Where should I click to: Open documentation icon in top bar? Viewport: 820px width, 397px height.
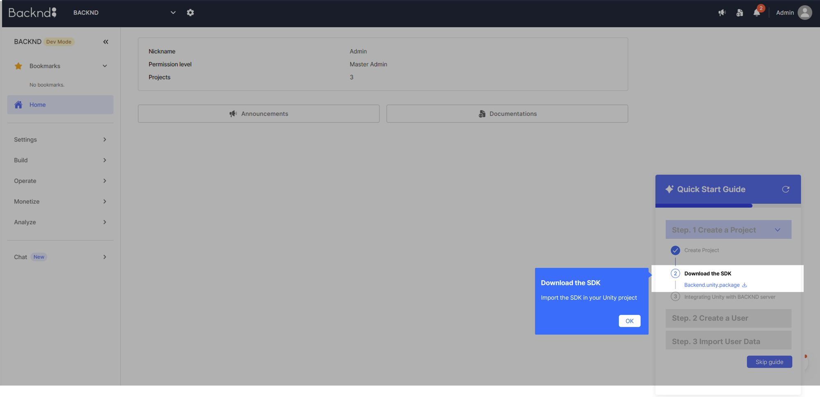740,13
